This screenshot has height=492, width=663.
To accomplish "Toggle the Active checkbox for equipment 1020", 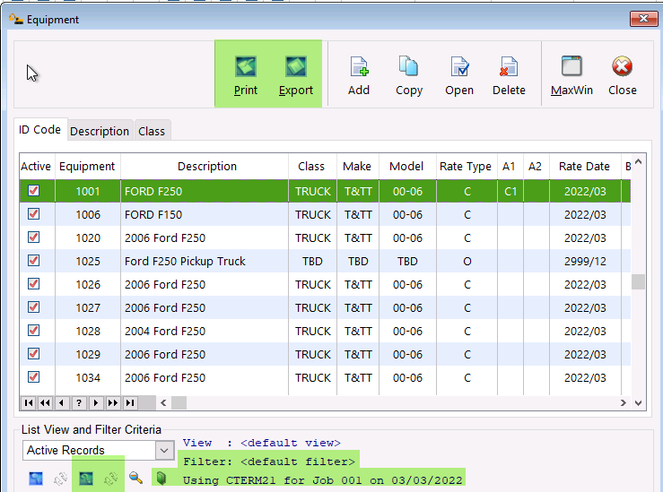I will (x=34, y=237).
